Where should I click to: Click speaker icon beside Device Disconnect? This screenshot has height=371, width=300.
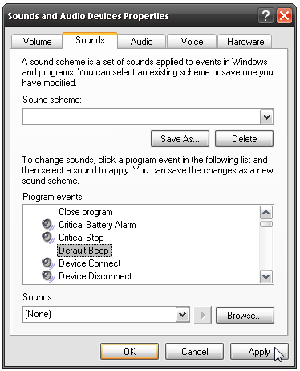tap(48, 276)
